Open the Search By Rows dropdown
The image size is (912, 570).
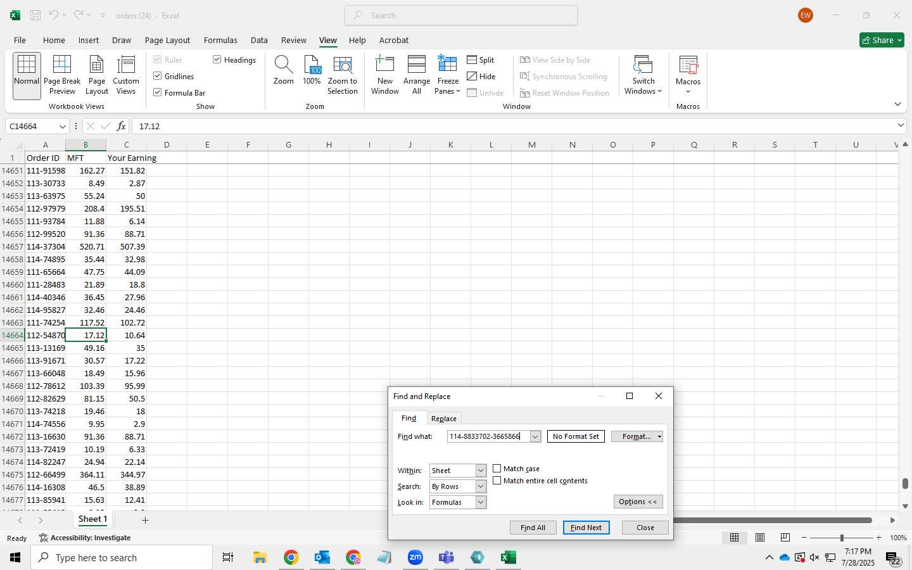coord(481,486)
